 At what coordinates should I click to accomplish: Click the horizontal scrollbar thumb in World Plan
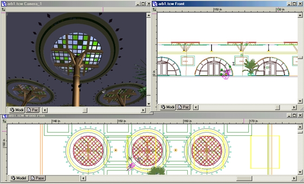[x=244, y=178]
